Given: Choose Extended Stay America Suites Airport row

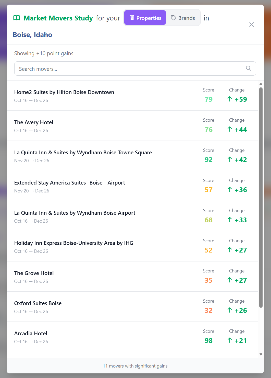Looking at the screenshot, I should 132,186.
